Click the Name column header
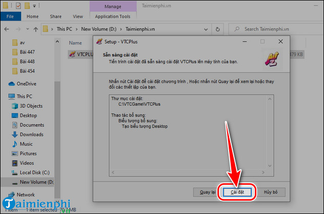 75,43
